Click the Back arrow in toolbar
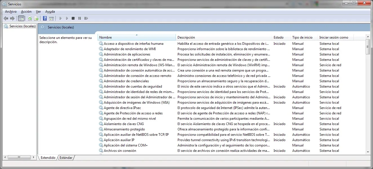Image resolution: width=373 pixels, height=169 pixels. pyautogui.click(x=6, y=19)
